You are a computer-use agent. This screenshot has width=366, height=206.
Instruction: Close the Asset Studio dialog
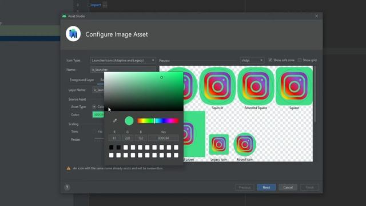coord(316,16)
